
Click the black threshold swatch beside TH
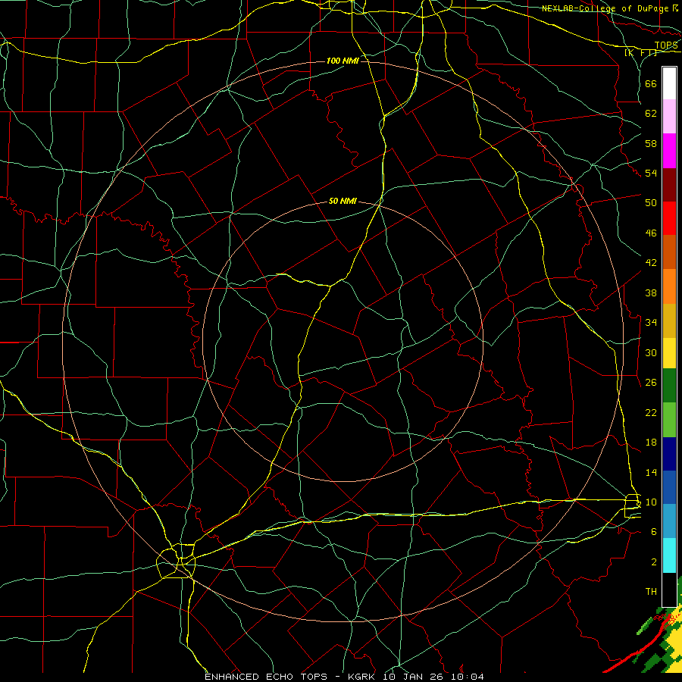669,590
